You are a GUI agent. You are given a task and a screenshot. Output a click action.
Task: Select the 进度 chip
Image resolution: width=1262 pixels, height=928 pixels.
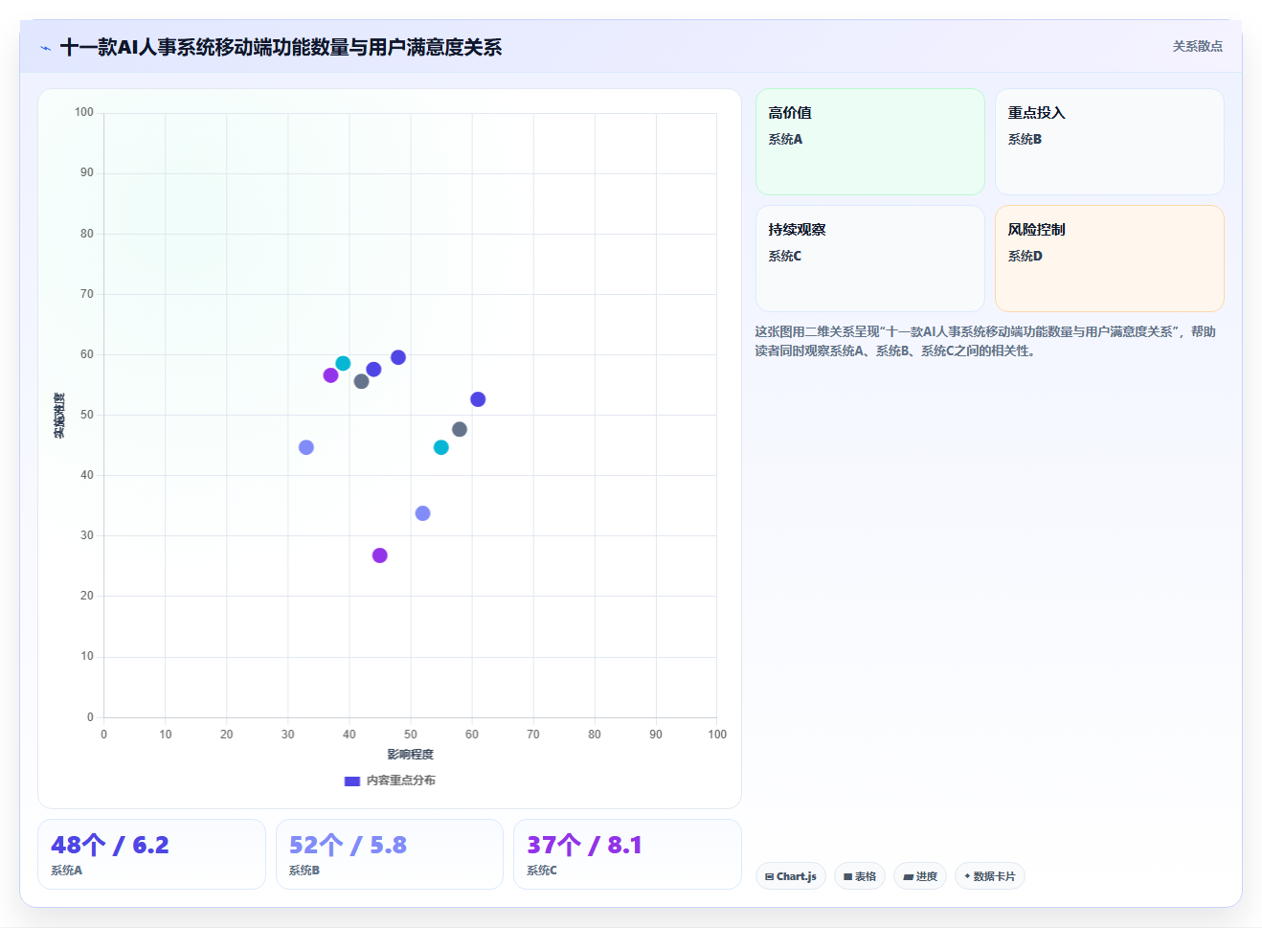coord(920,876)
